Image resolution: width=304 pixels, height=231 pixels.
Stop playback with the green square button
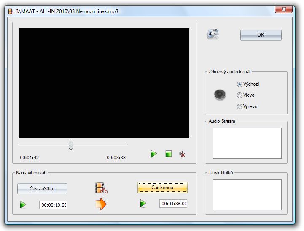coord(169,154)
